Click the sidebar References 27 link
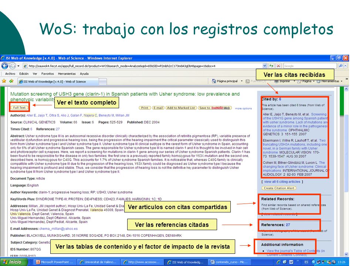The height and width of the screenshot is (266, 355). point(288,225)
